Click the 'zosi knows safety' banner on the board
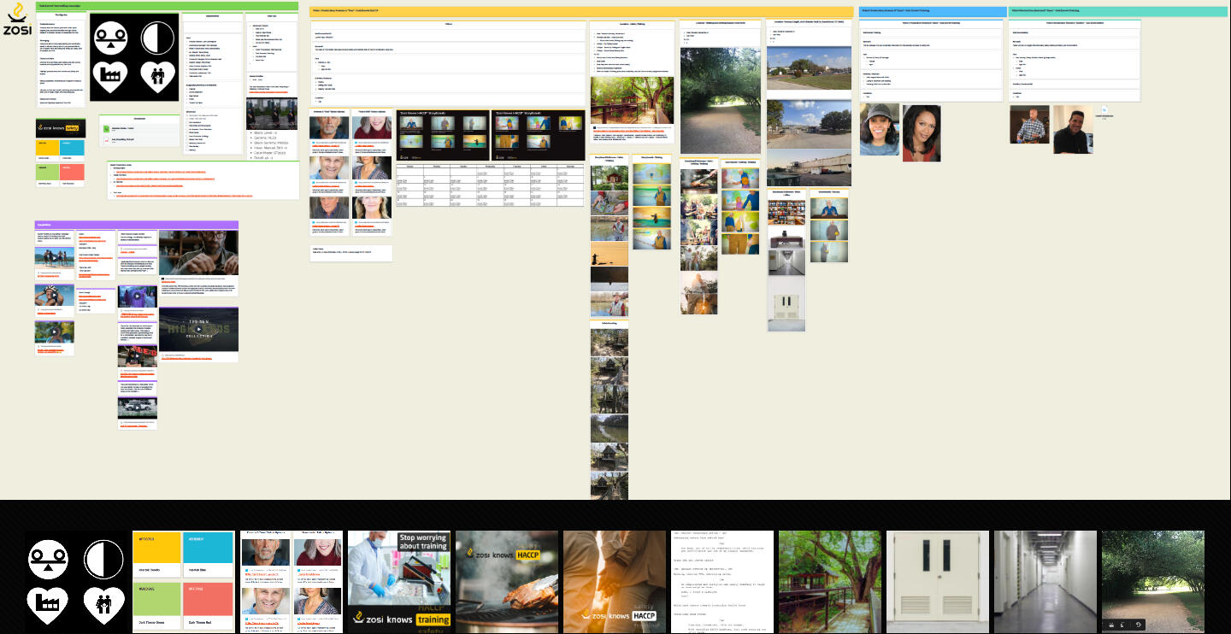Viewport: 1231px width, 634px height. (x=59, y=129)
